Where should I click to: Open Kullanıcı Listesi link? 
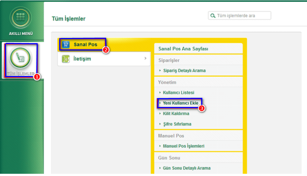178,93
